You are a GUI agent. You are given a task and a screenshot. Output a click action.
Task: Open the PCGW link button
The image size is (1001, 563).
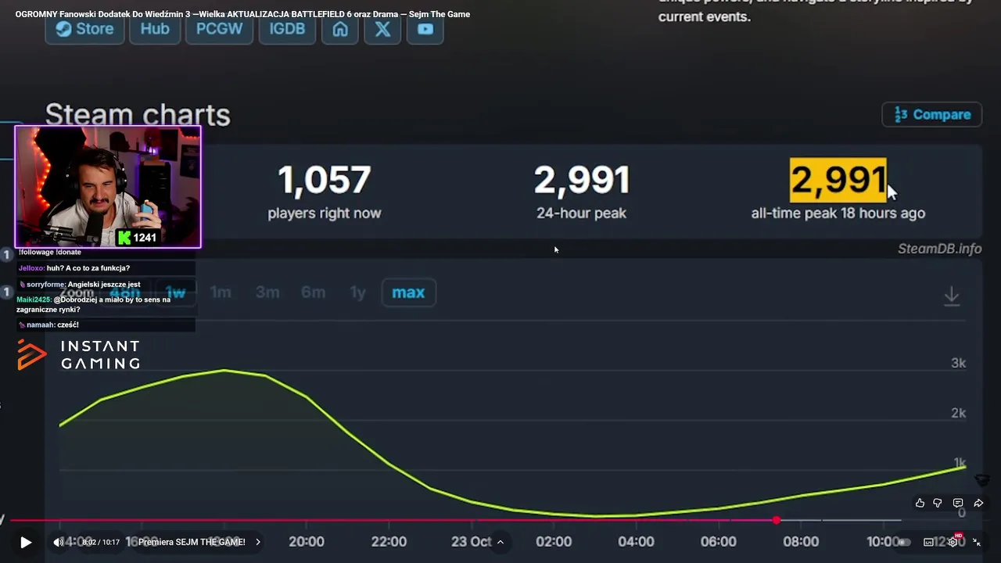pos(219,29)
